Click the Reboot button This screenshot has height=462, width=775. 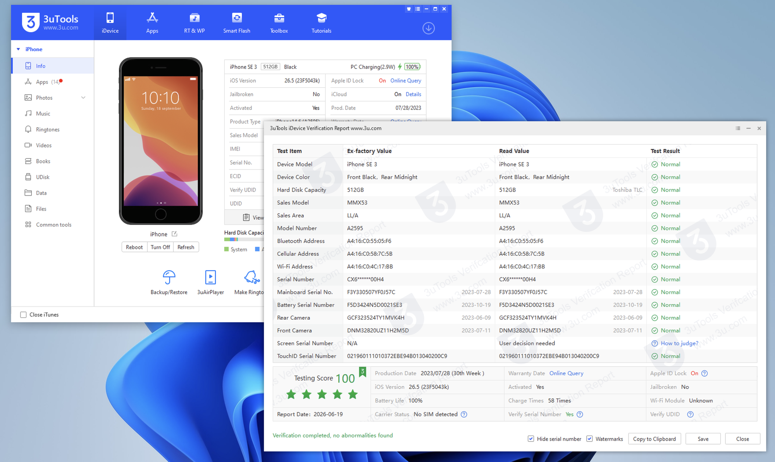click(x=134, y=247)
